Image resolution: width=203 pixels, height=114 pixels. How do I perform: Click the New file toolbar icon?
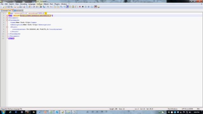coord(3,7)
